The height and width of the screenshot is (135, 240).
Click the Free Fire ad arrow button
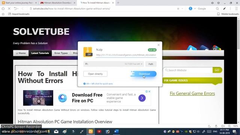tap(142, 98)
